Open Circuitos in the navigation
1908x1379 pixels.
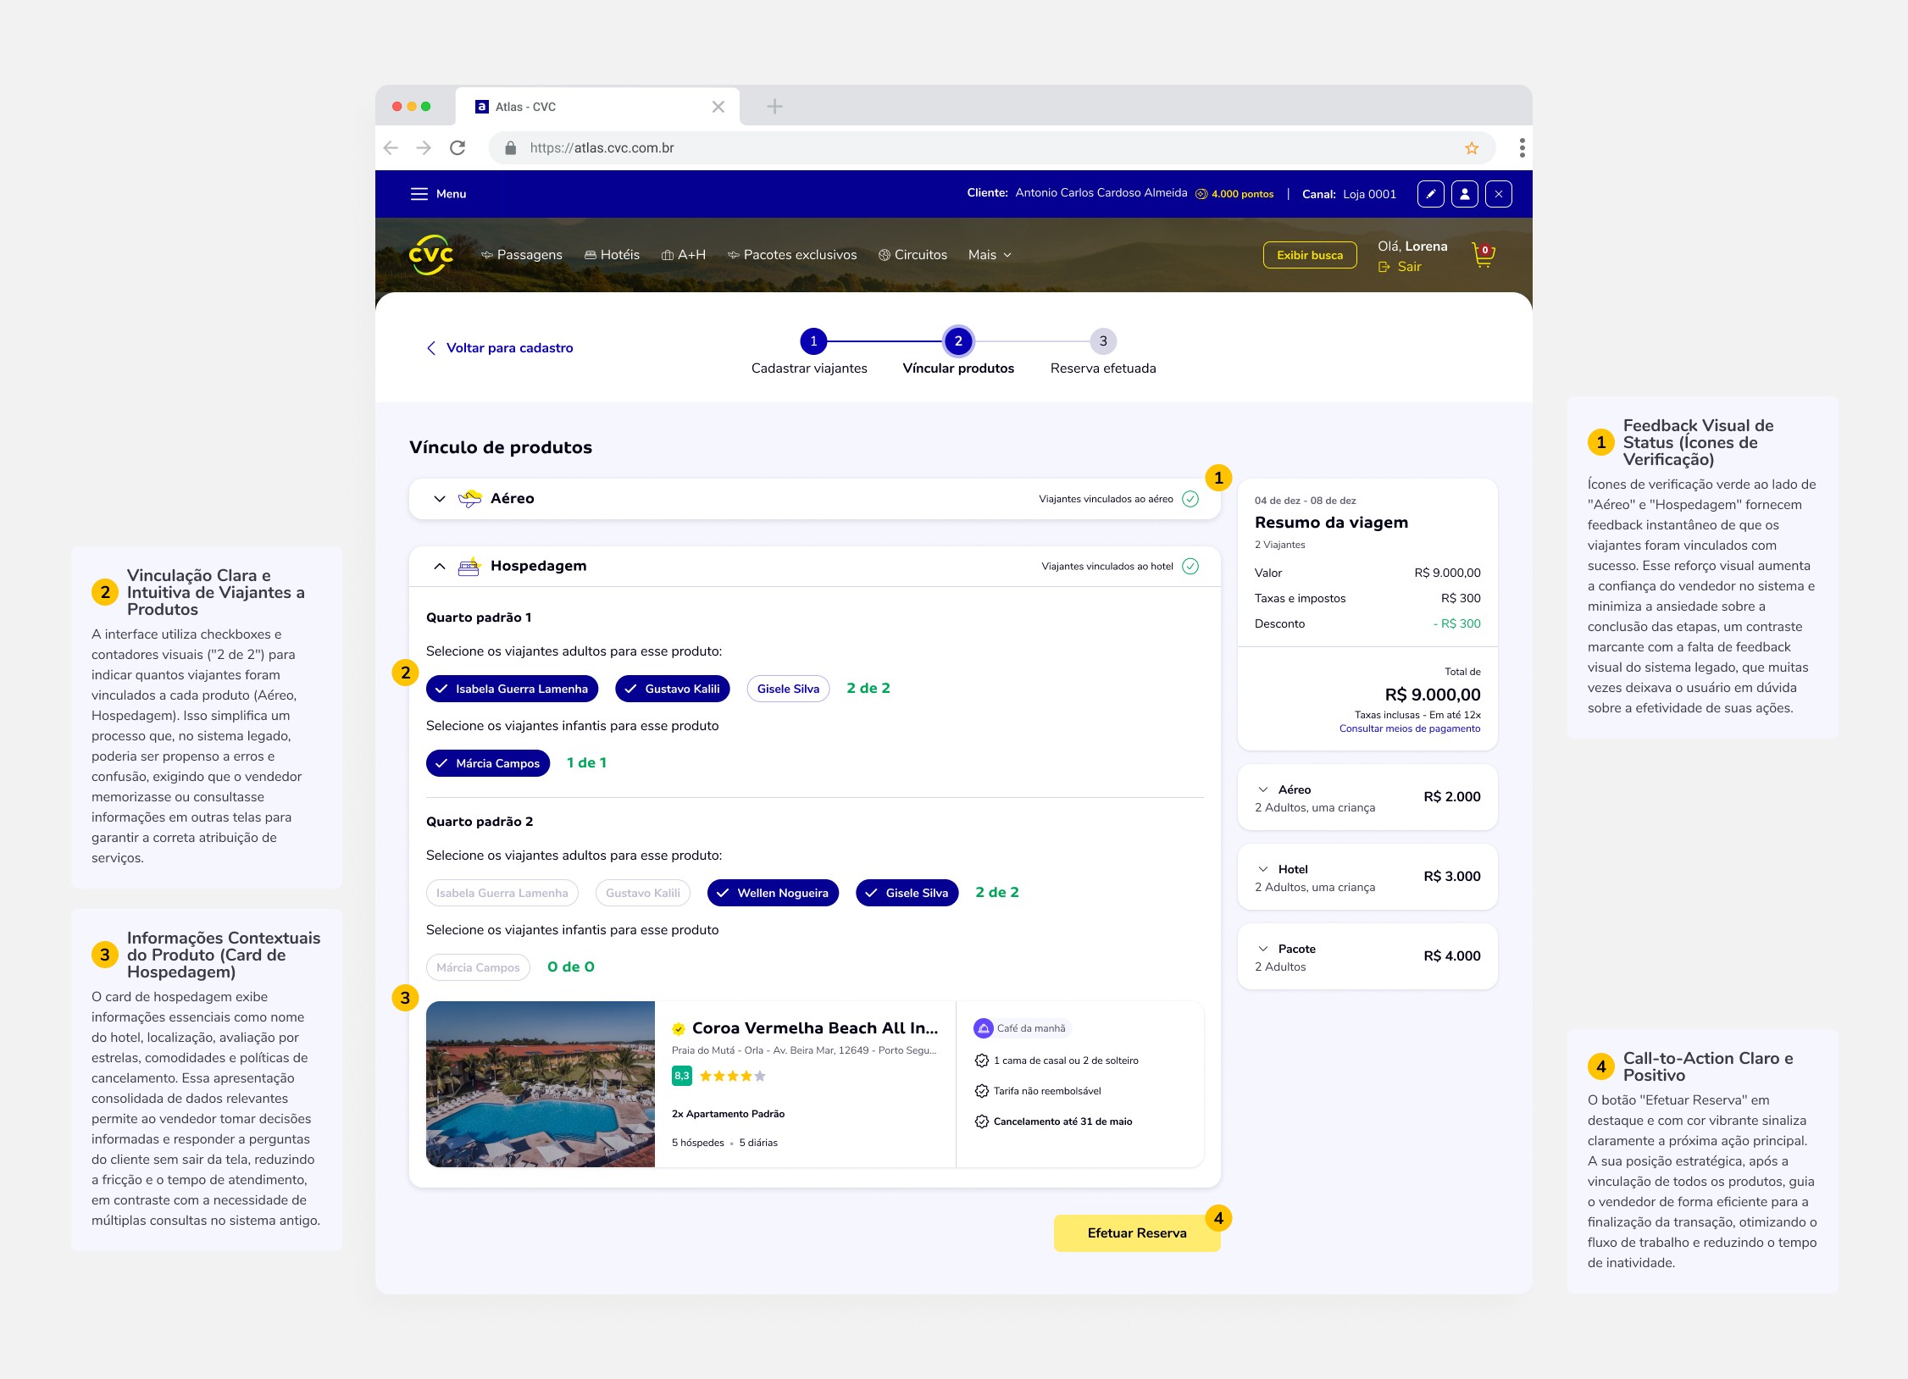click(x=912, y=255)
